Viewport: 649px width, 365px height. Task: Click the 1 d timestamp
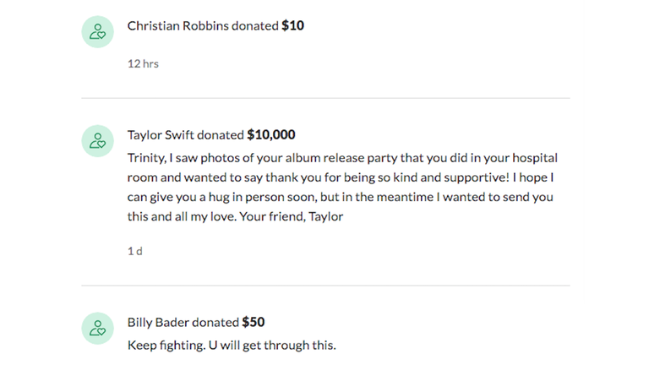(x=135, y=251)
